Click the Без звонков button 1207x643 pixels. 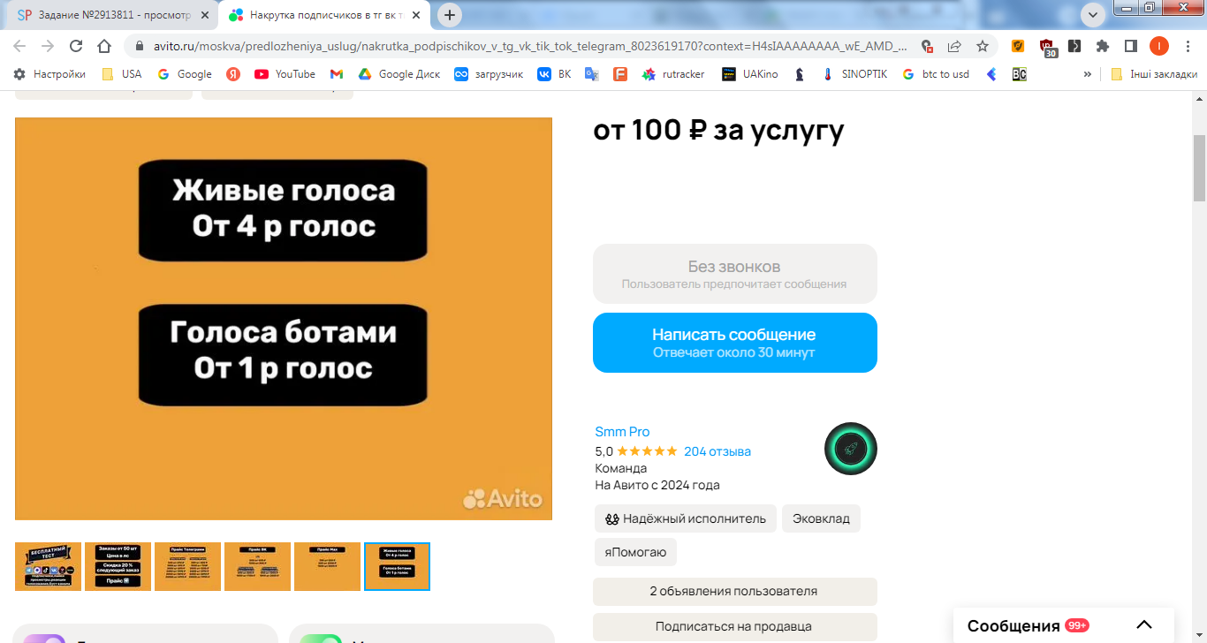coord(735,274)
